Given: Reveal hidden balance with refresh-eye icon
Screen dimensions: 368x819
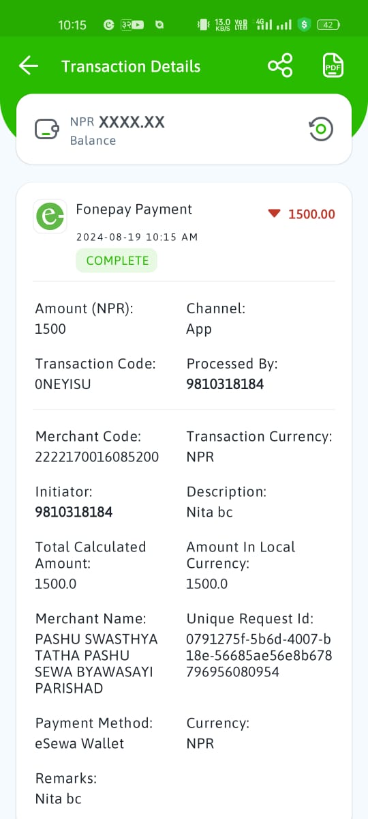Looking at the screenshot, I should tap(321, 129).
